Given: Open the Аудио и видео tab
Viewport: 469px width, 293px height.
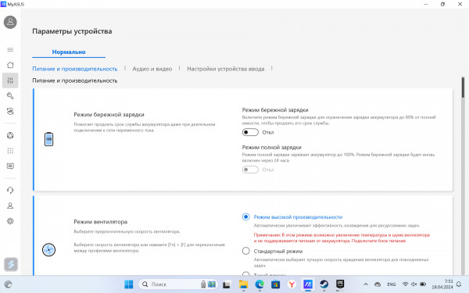Looking at the screenshot, I should pos(152,69).
